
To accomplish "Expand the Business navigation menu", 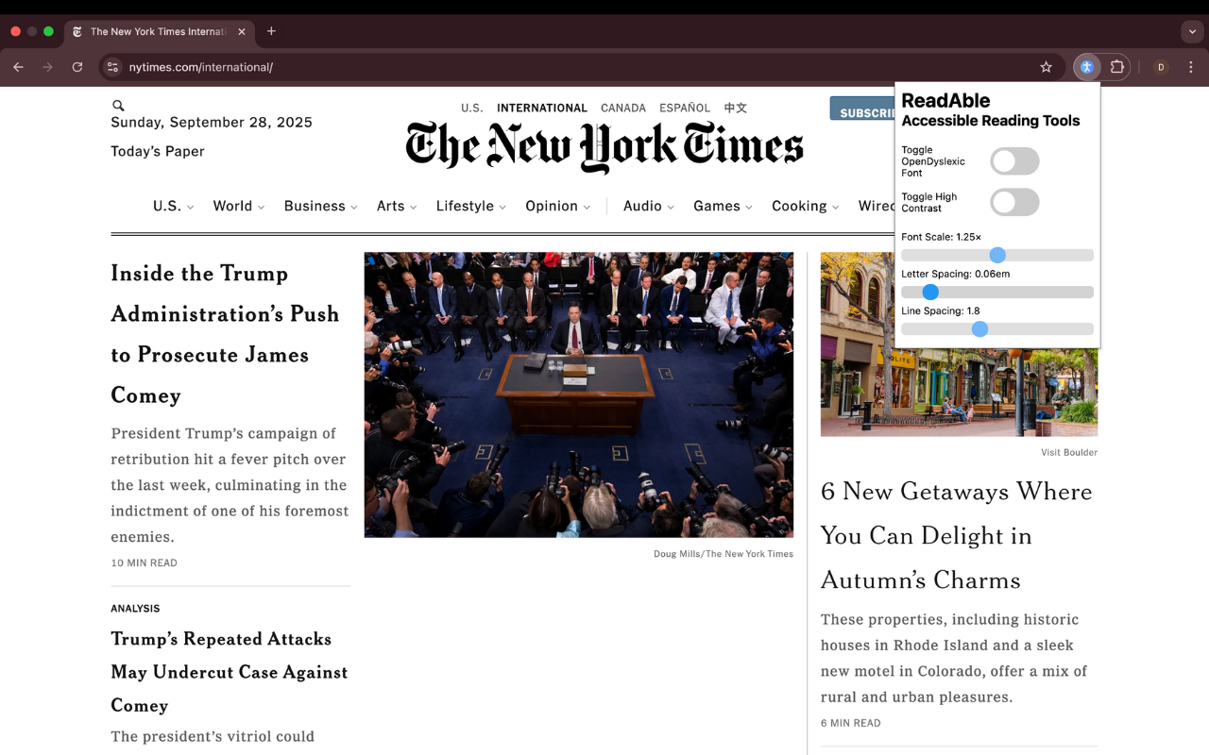I will pos(321,206).
